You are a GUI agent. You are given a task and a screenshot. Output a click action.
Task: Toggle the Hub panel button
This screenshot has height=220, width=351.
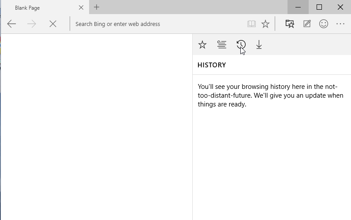(290, 24)
